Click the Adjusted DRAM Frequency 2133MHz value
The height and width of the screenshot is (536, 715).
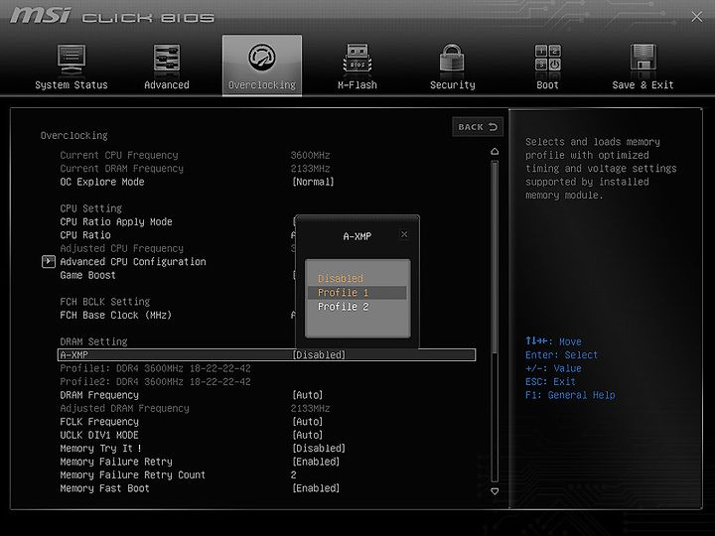click(x=311, y=408)
